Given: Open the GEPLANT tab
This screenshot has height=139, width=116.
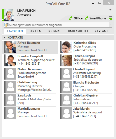Looking at the screenshot, I should point(101,31).
